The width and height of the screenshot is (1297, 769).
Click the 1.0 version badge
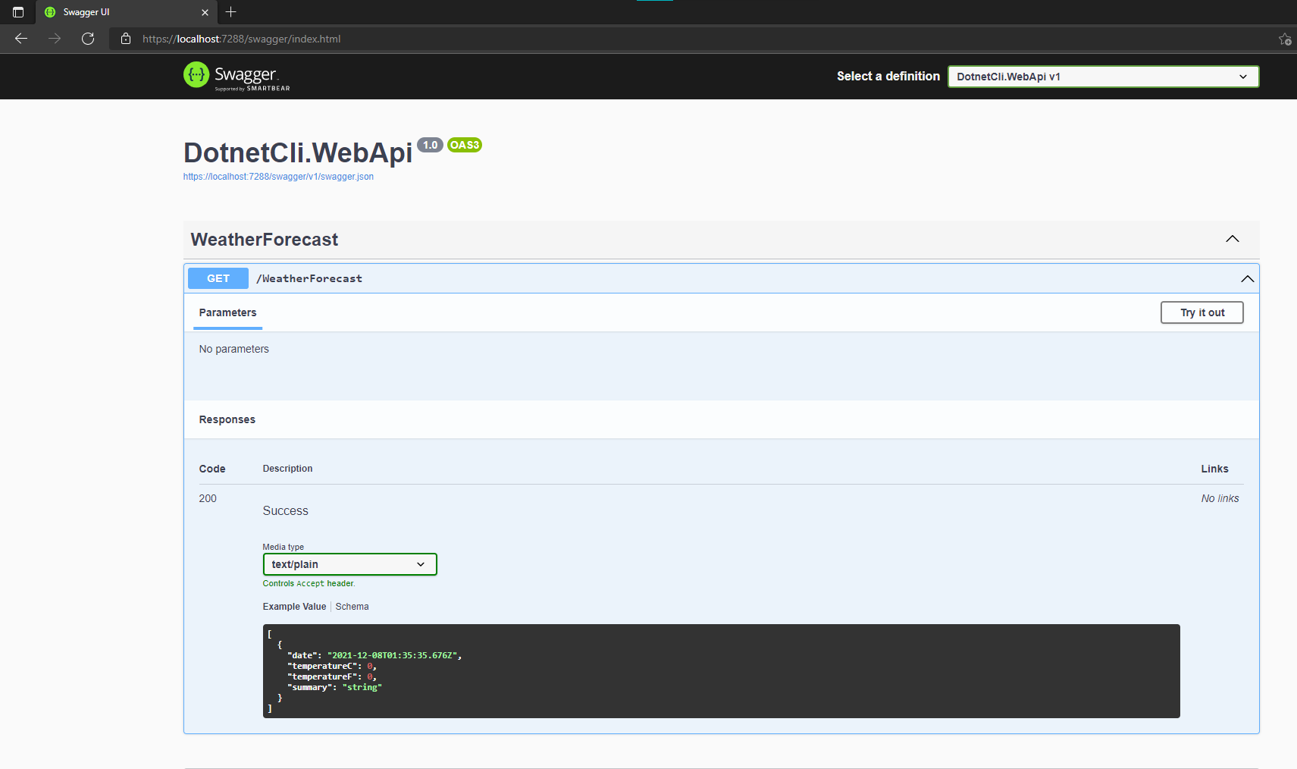(x=430, y=145)
